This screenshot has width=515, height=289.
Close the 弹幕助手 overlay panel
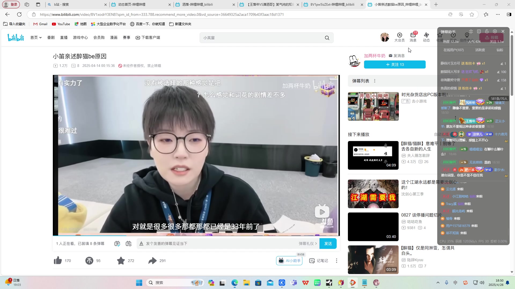(503, 31)
